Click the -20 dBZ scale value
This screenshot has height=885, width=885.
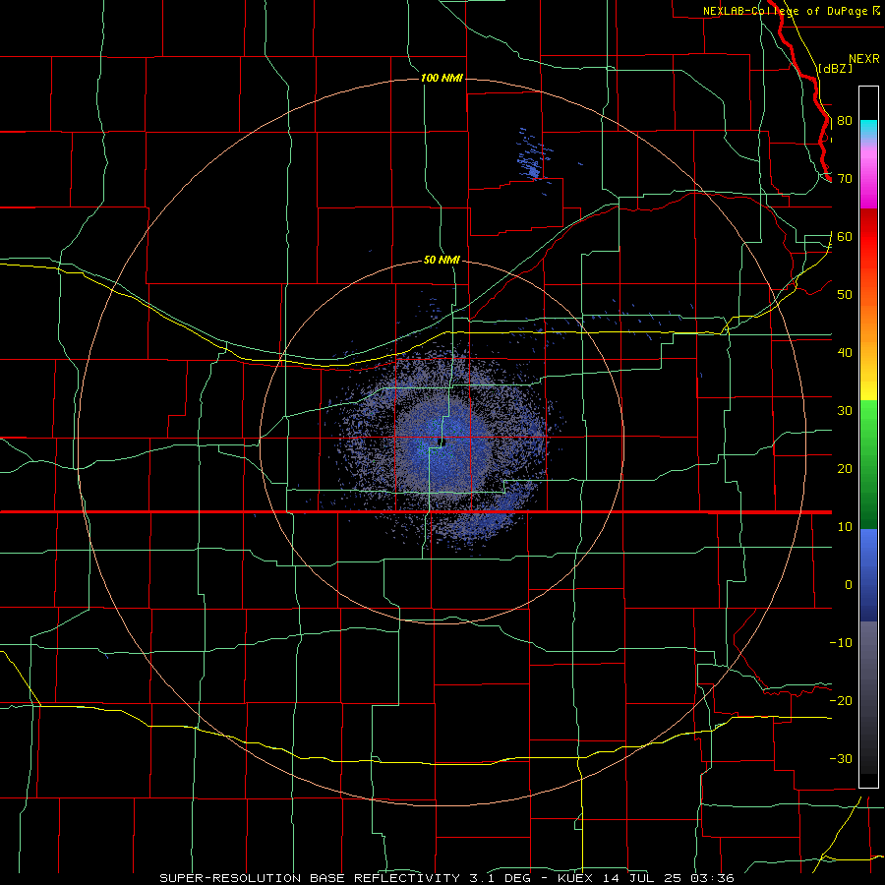[x=841, y=701]
